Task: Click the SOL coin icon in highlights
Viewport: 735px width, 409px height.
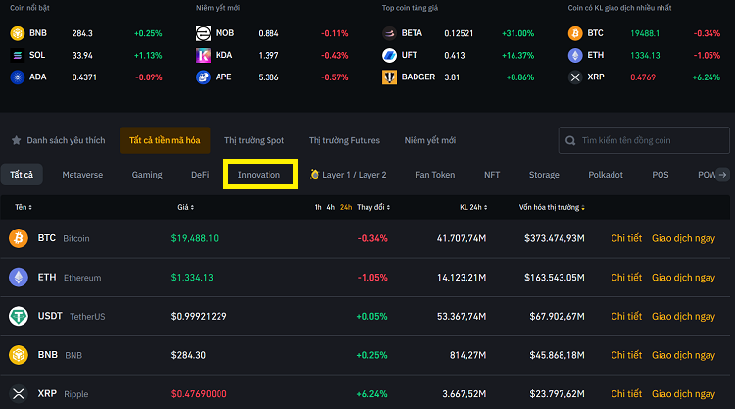Action: [17, 55]
